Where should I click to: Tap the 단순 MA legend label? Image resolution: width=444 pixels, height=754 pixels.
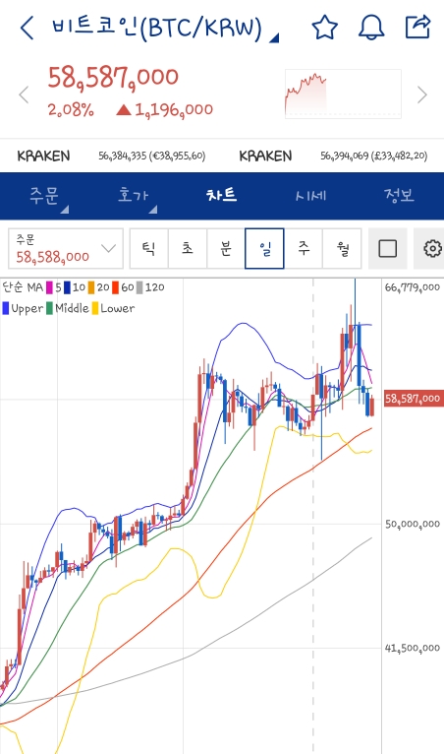point(23,287)
